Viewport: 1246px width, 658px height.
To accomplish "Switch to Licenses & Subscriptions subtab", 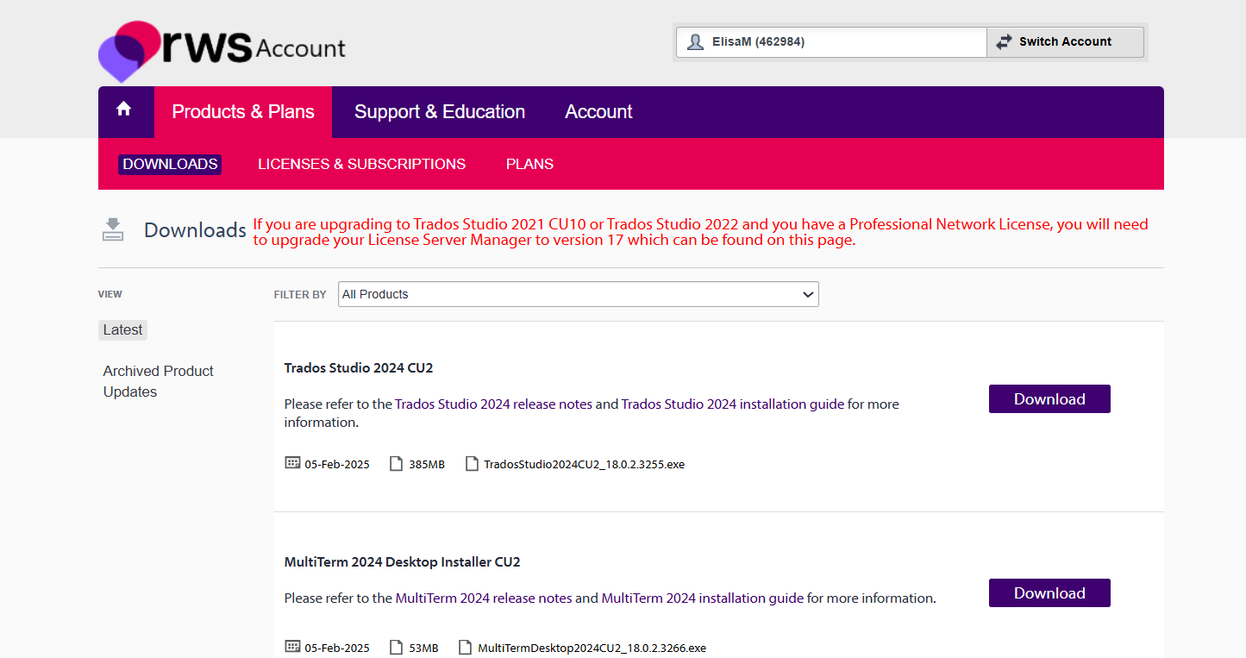I will pyautogui.click(x=361, y=164).
